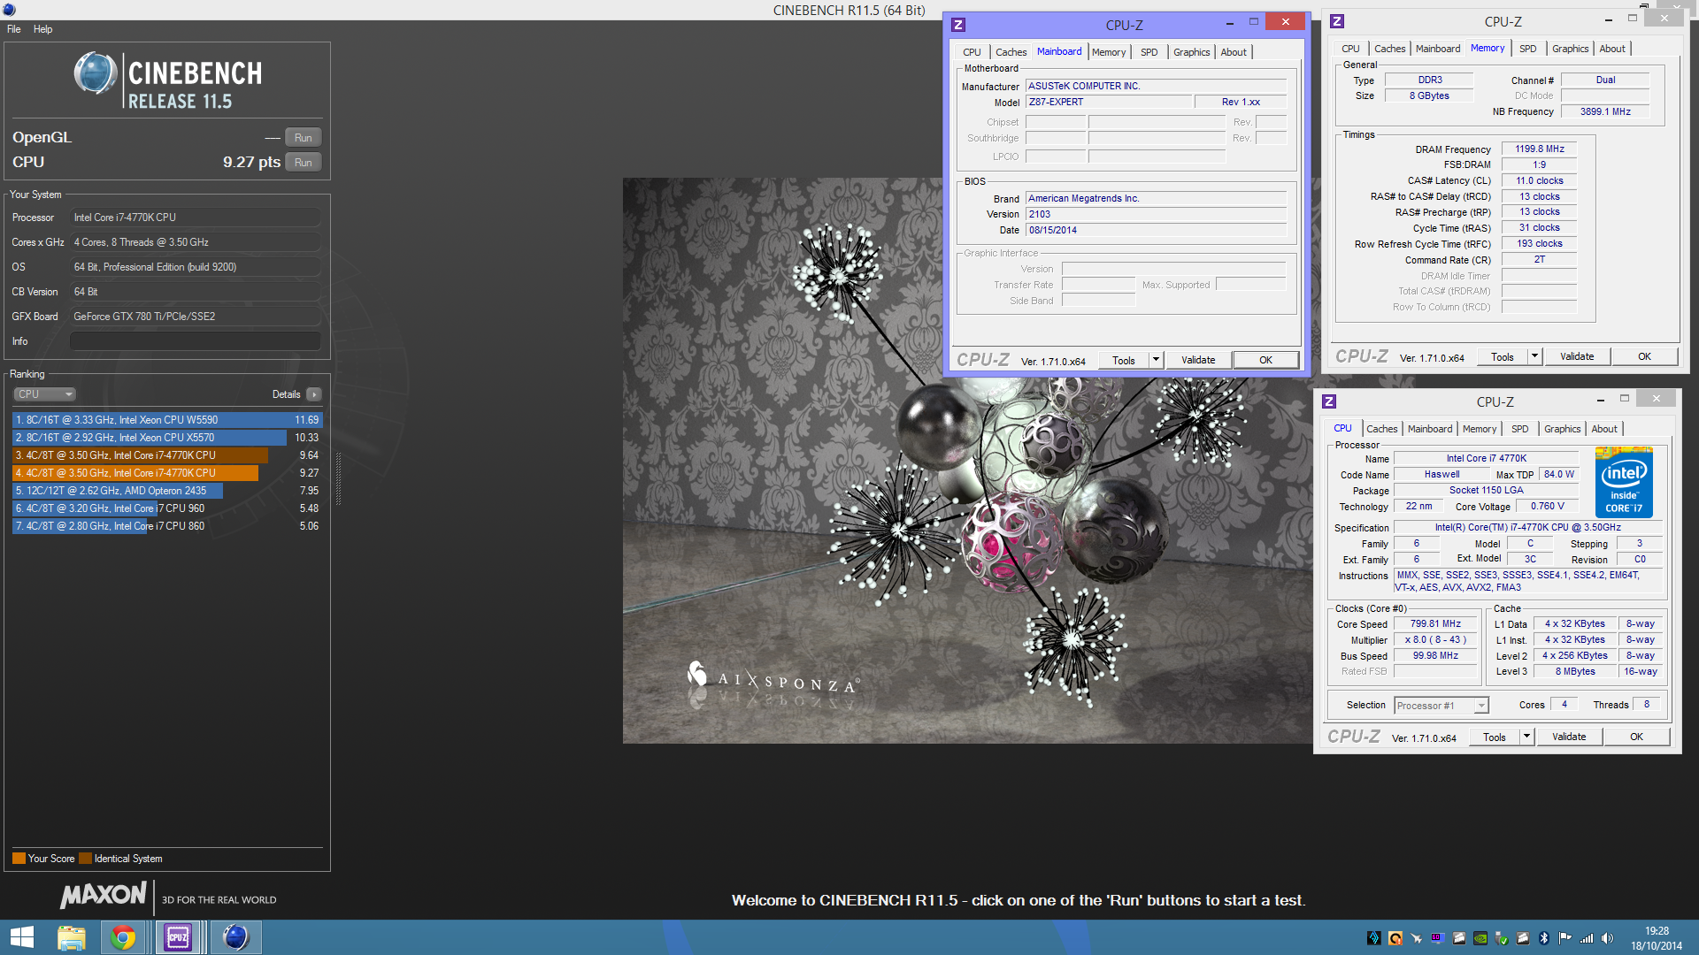The width and height of the screenshot is (1699, 955).
Task: Open the Action Center flag icon
Action: [1565, 938]
